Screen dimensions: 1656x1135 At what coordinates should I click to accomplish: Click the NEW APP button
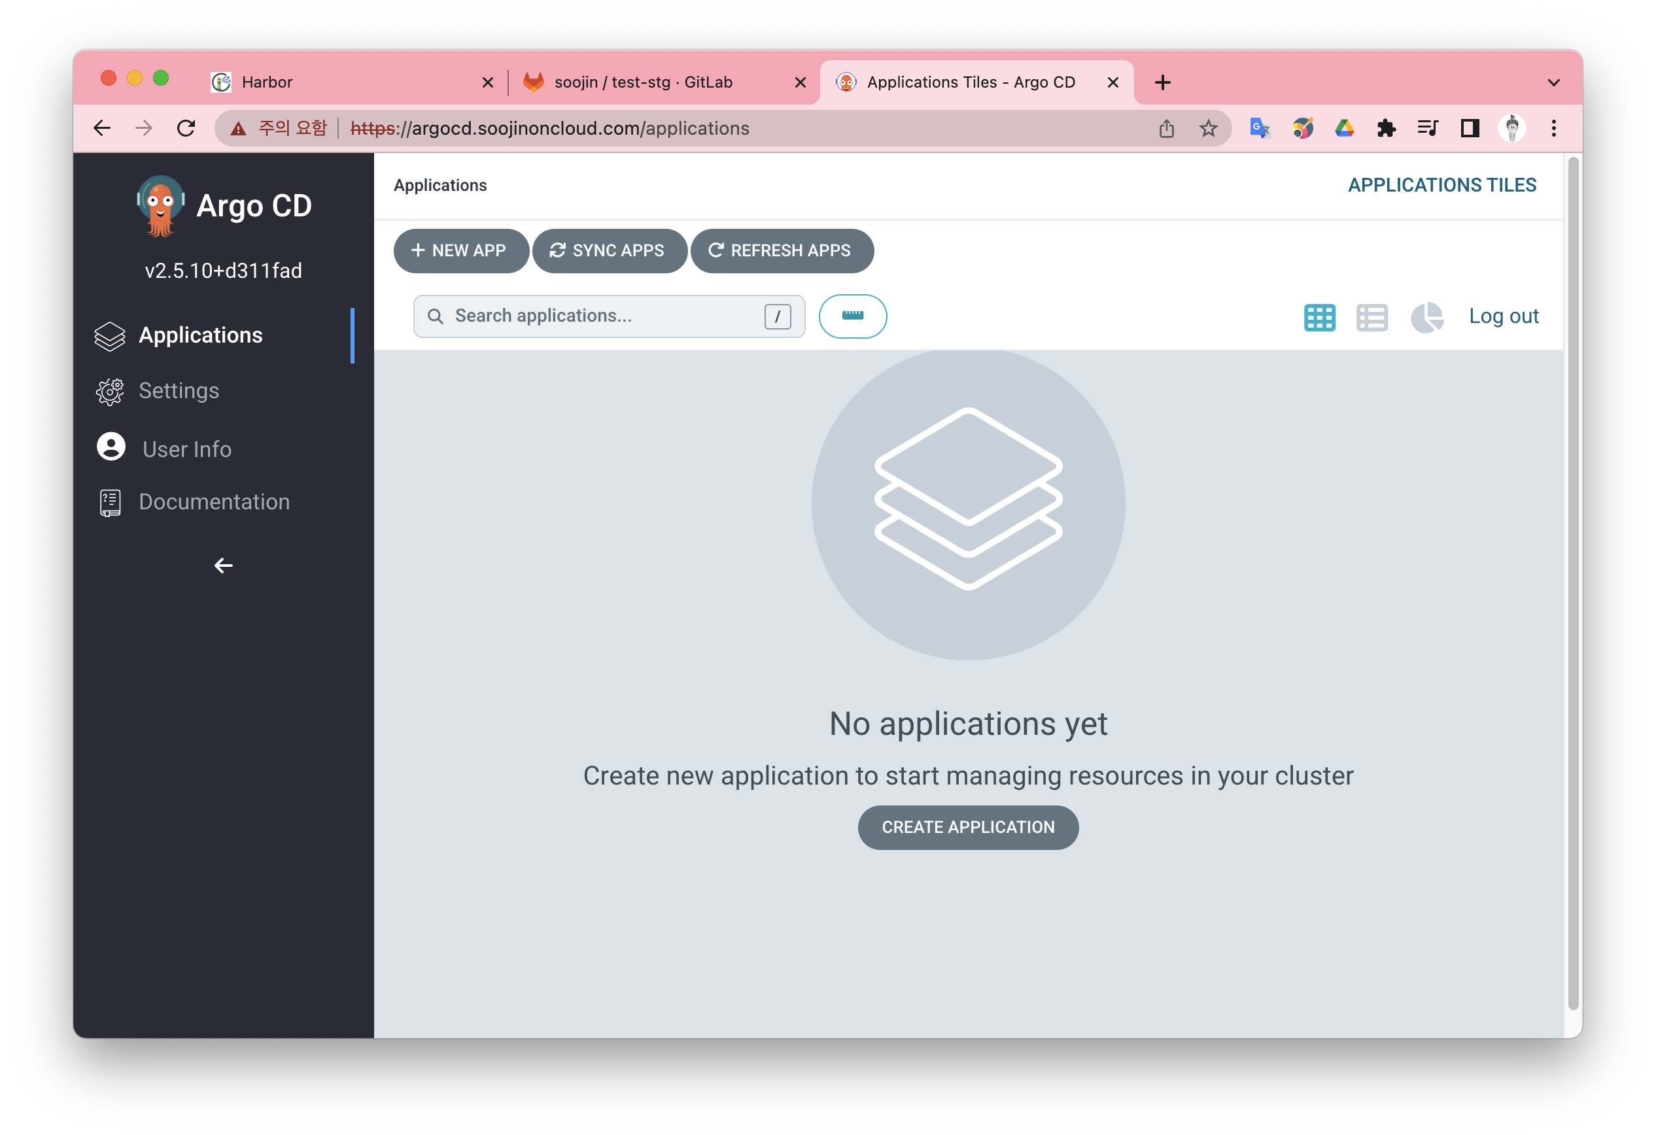[460, 251]
